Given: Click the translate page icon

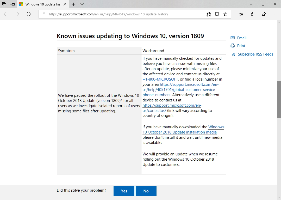Looking at the screenshot, I should [209, 14].
